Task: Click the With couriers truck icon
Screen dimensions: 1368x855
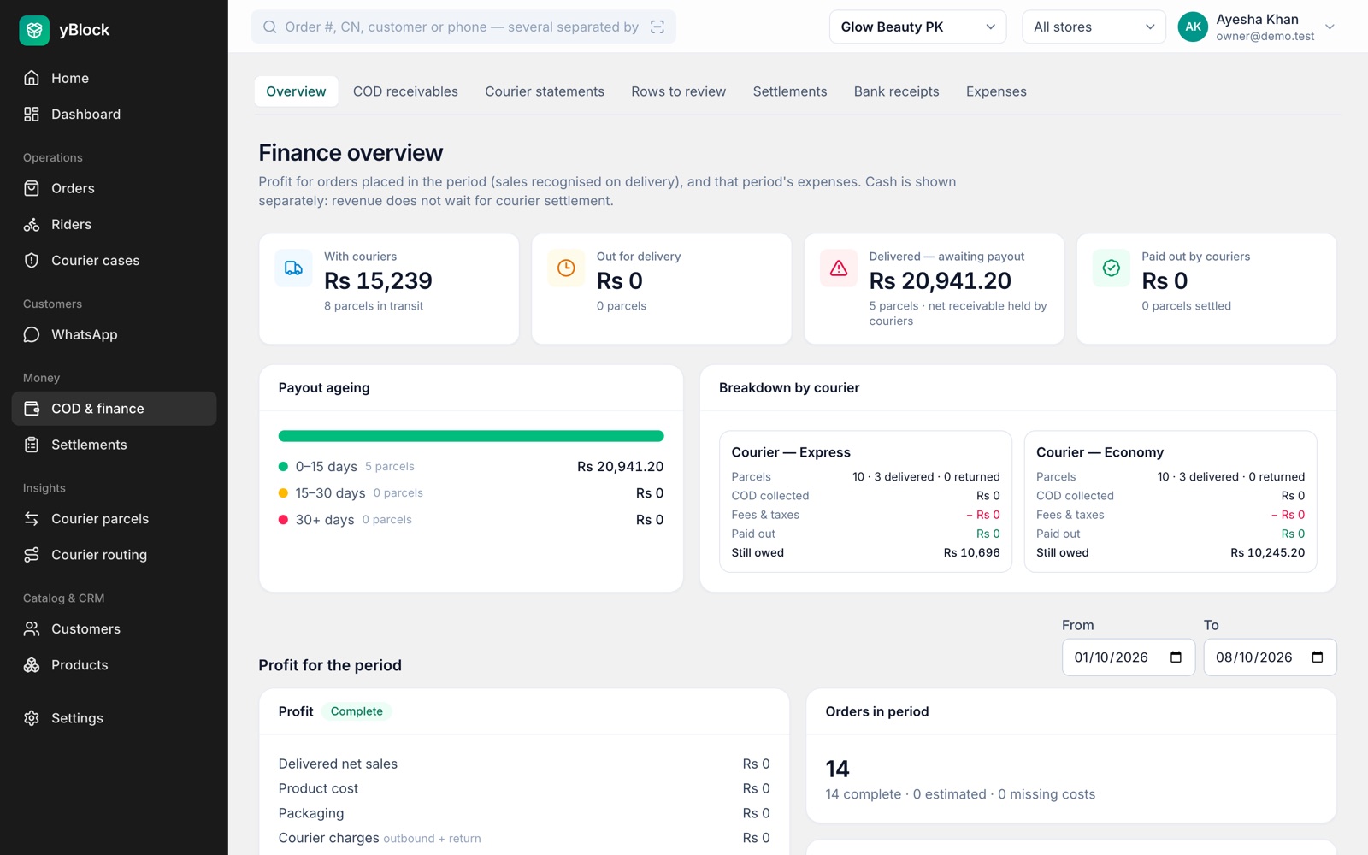Action: 293,268
